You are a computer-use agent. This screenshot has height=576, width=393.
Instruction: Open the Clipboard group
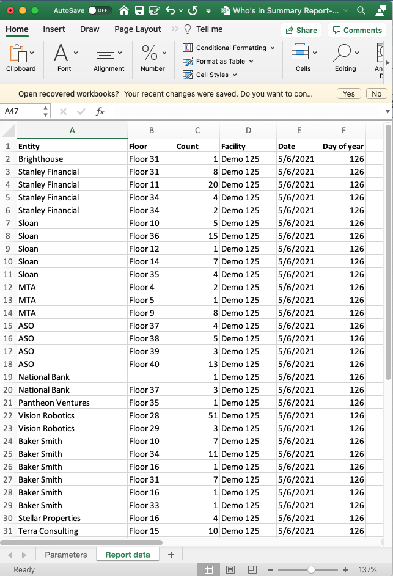pos(21,57)
